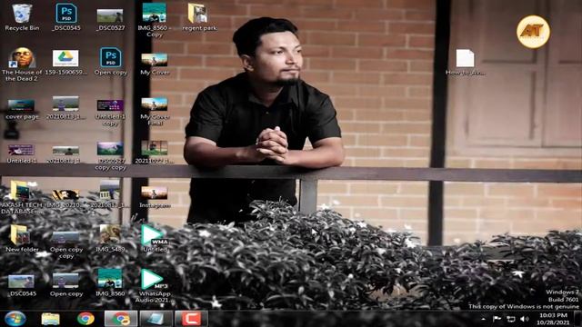Select the _DSC0545 photo thumbnail, not the PSD

(22, 285)
